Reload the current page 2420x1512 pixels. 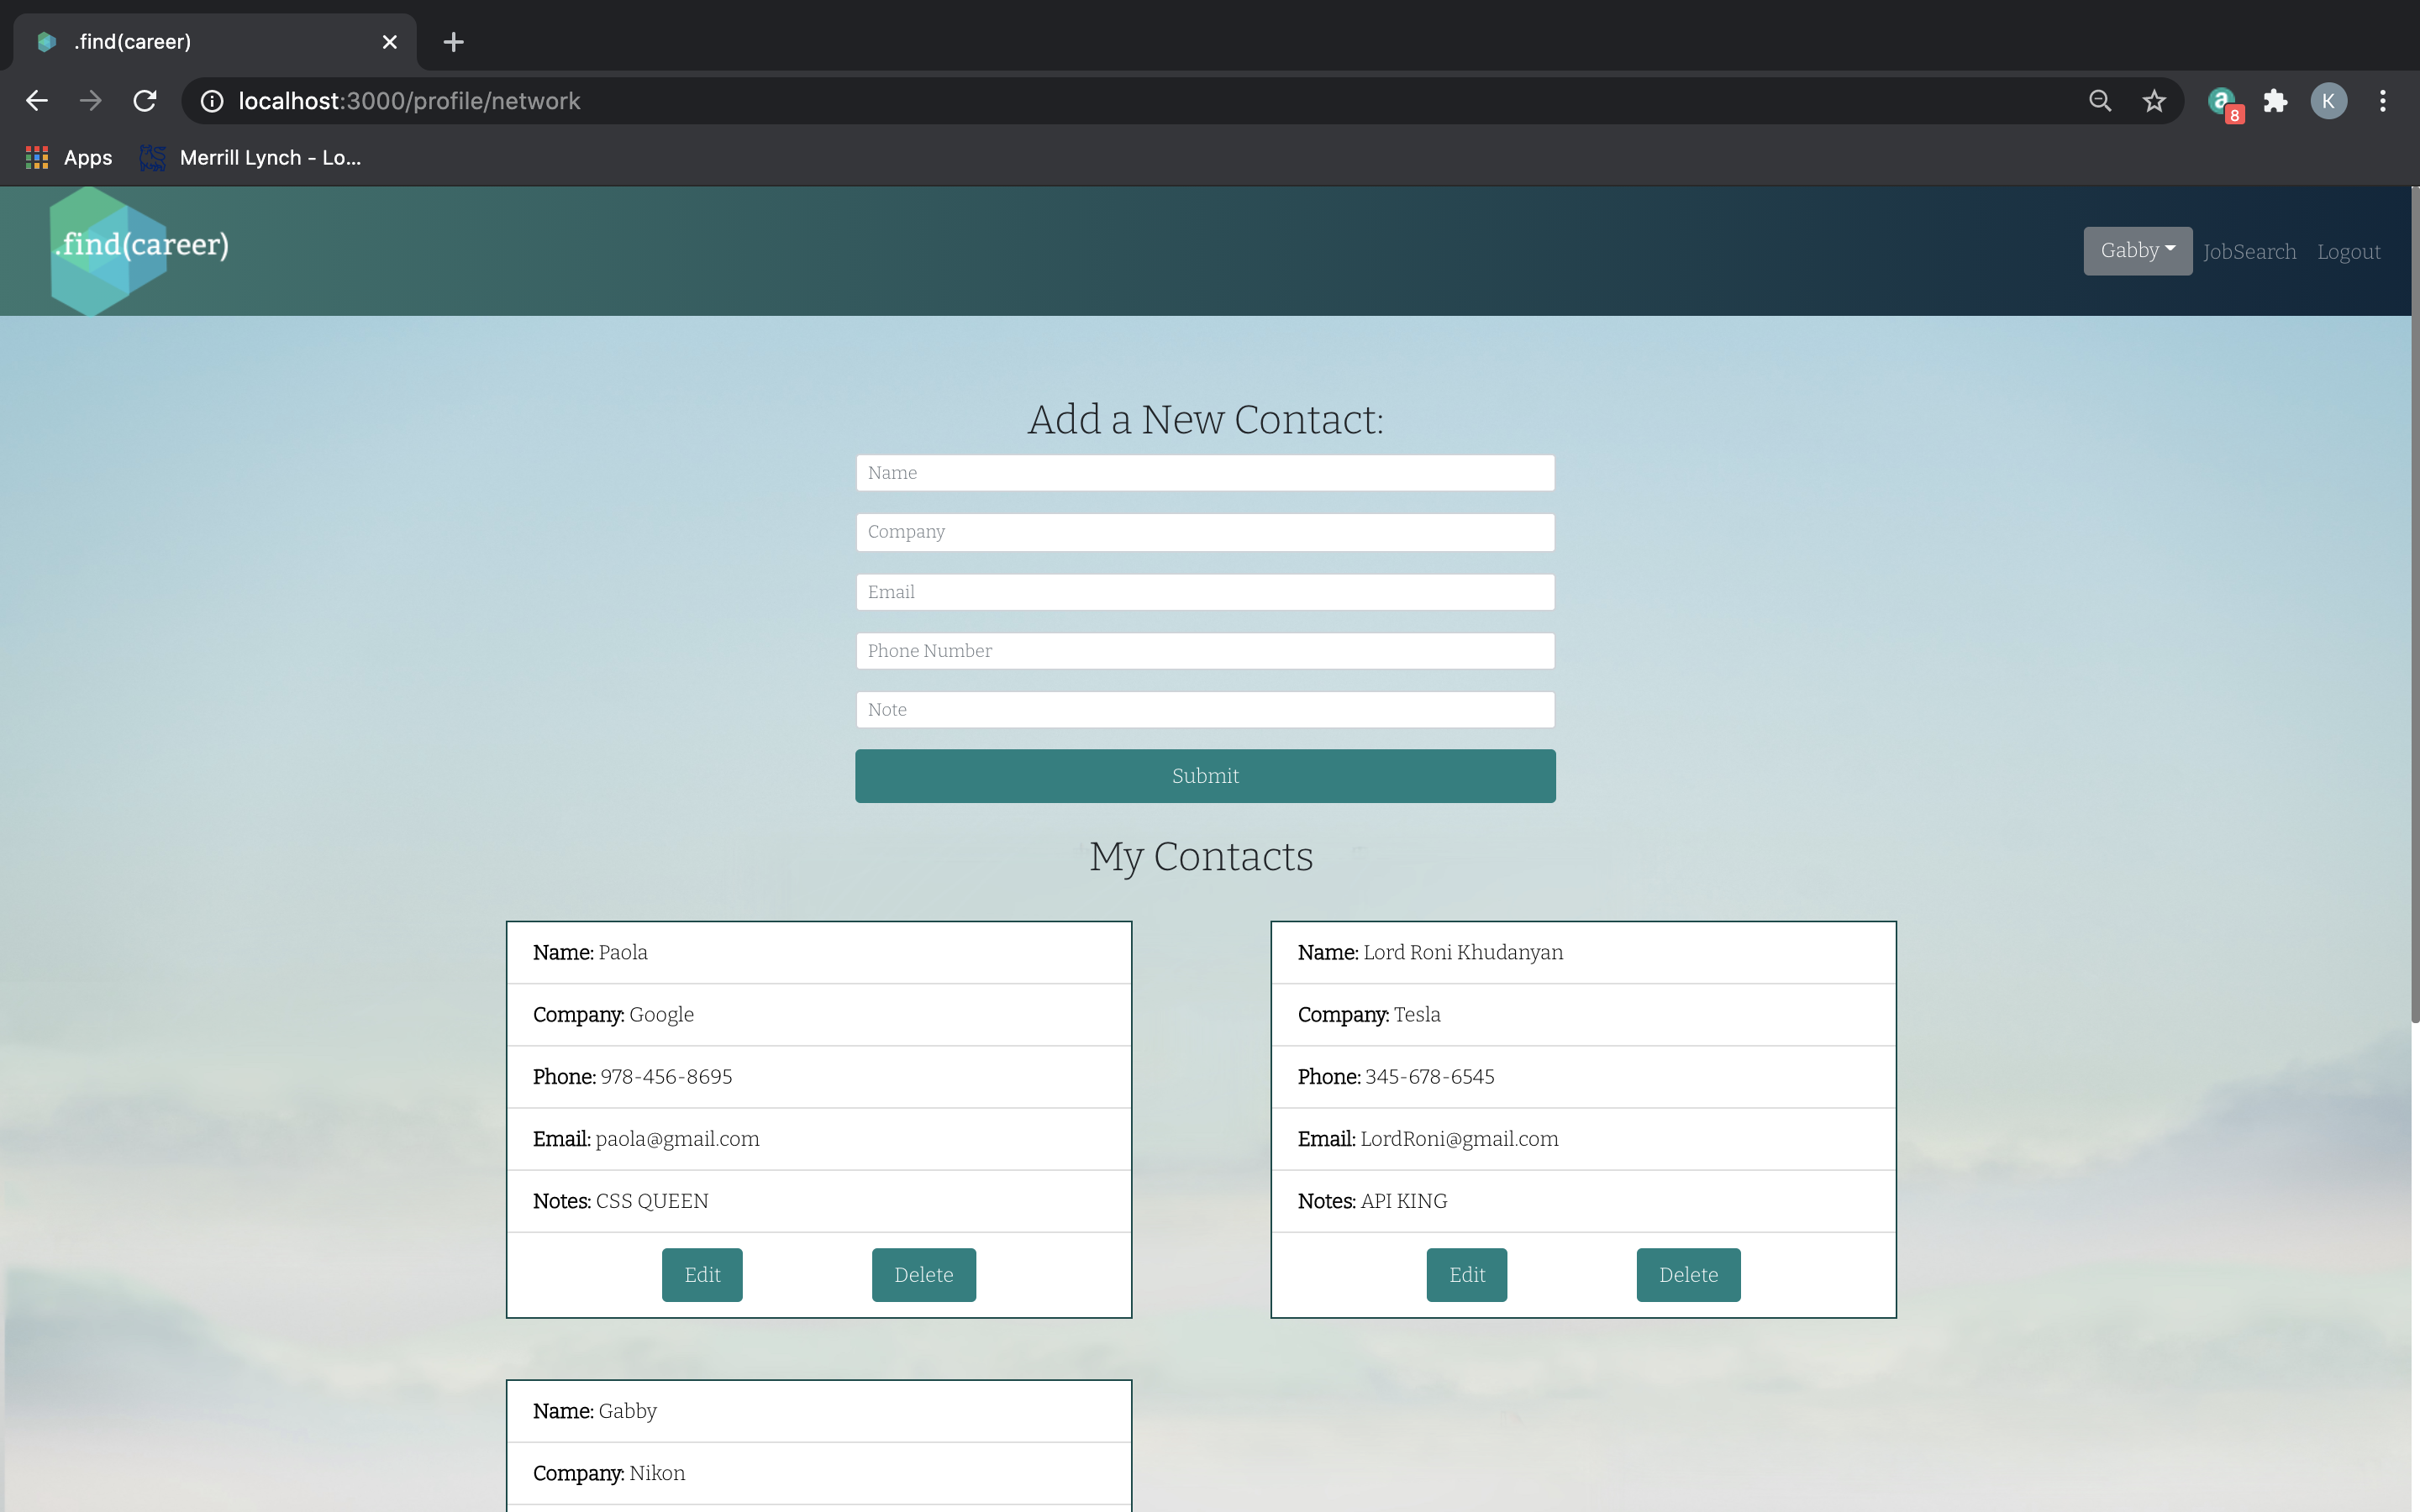[x=145, y=101]
